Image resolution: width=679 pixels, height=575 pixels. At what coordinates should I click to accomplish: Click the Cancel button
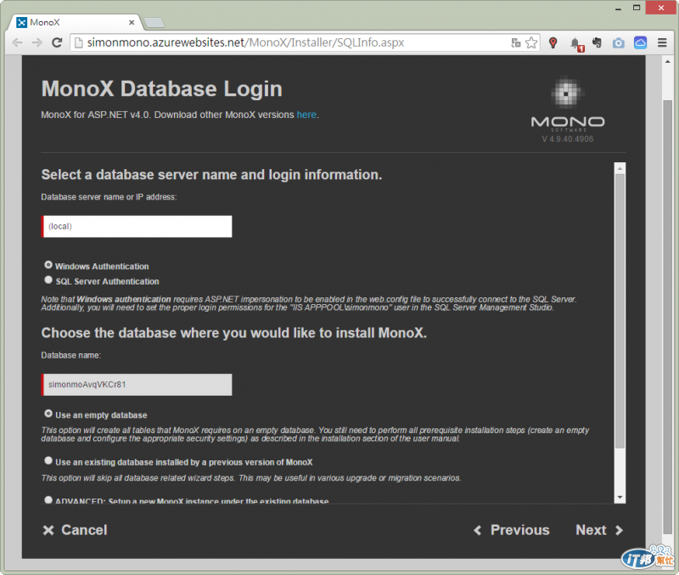(x=75, y=530)
